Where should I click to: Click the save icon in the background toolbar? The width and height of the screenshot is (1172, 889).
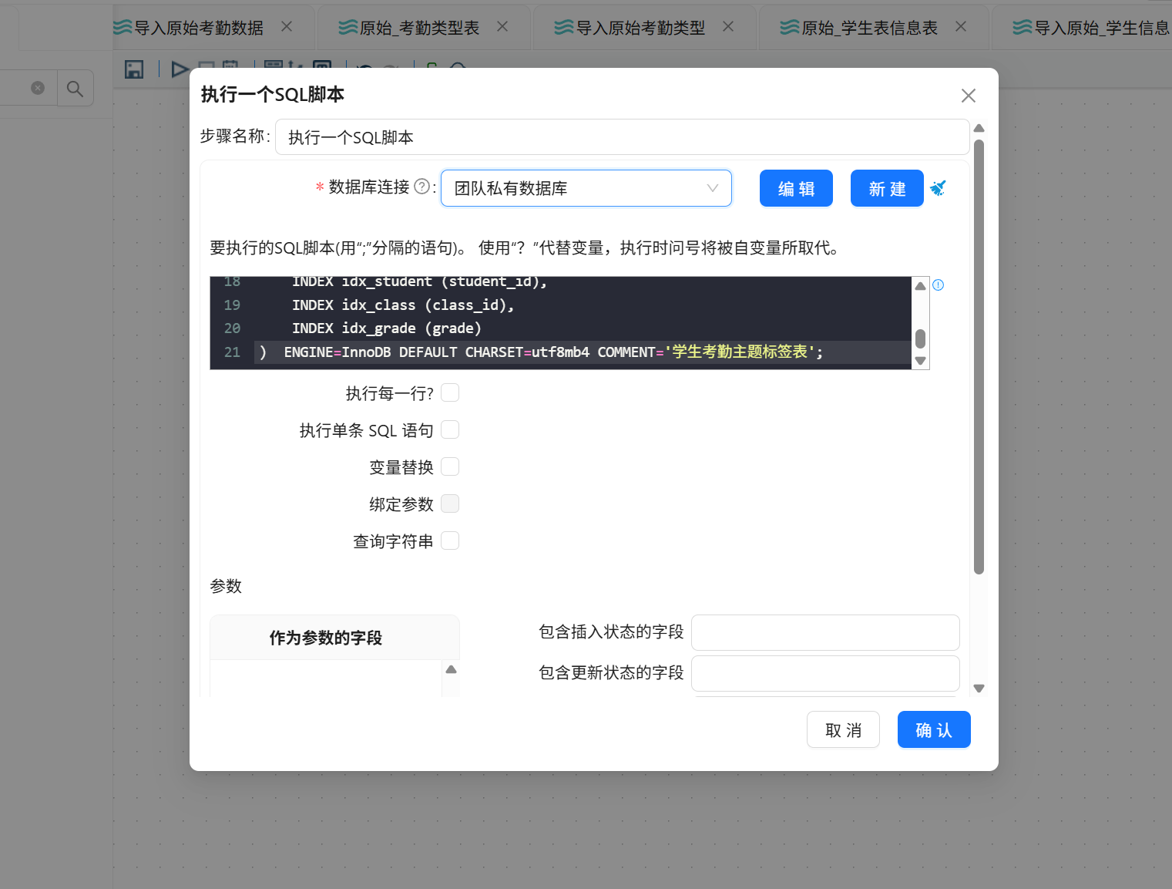coord(134,69)
